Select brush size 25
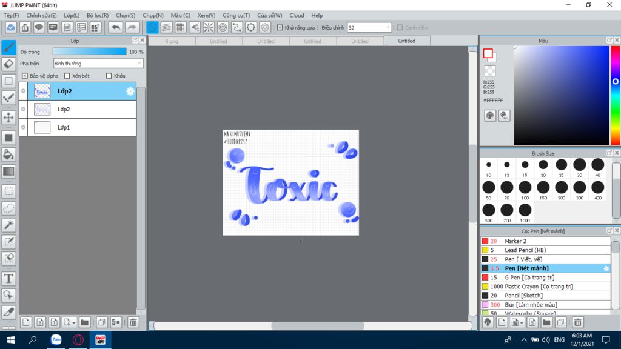 click(x=561, y=167)
